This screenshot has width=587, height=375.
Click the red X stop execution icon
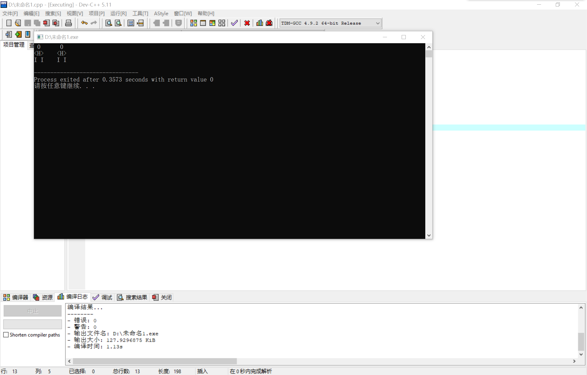pos(247,23)
